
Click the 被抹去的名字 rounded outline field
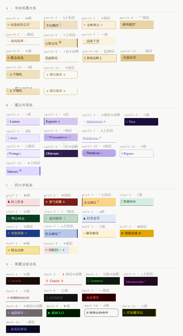click(101, 313)
